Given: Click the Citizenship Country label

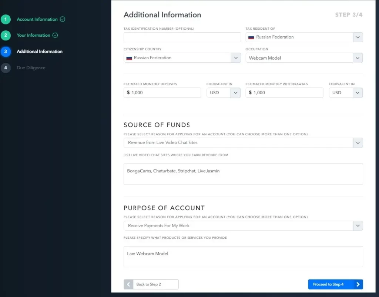Looking at the screenshot, I should pos(142,49).
